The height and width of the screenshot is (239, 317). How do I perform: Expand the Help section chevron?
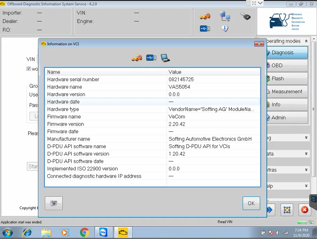point(306,186)
